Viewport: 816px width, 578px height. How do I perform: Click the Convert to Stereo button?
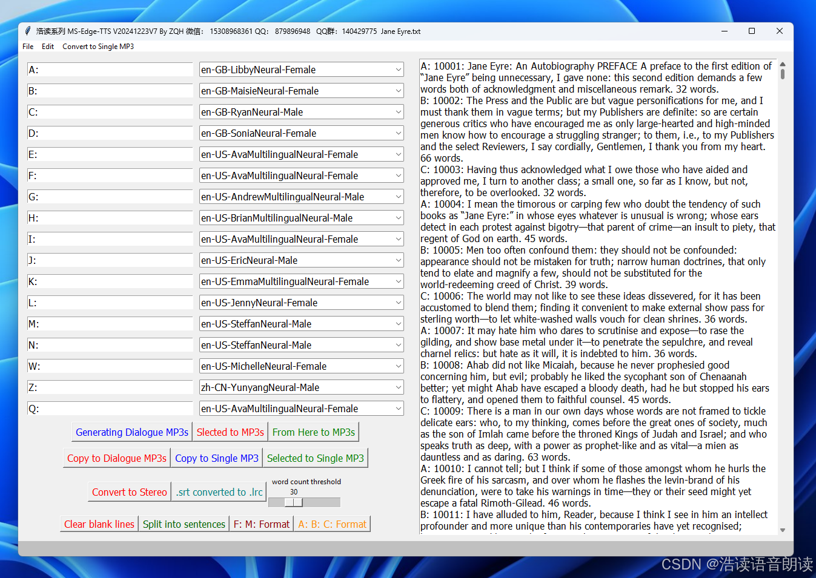pyautogui.click(x=130, y=492)
